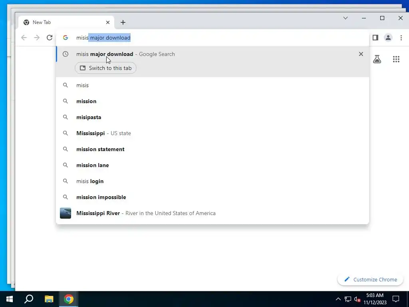The height and width of the screenshot is (307, 409).
Task: Click the Mississippi River thumbnail image
Action: [66, 213]
